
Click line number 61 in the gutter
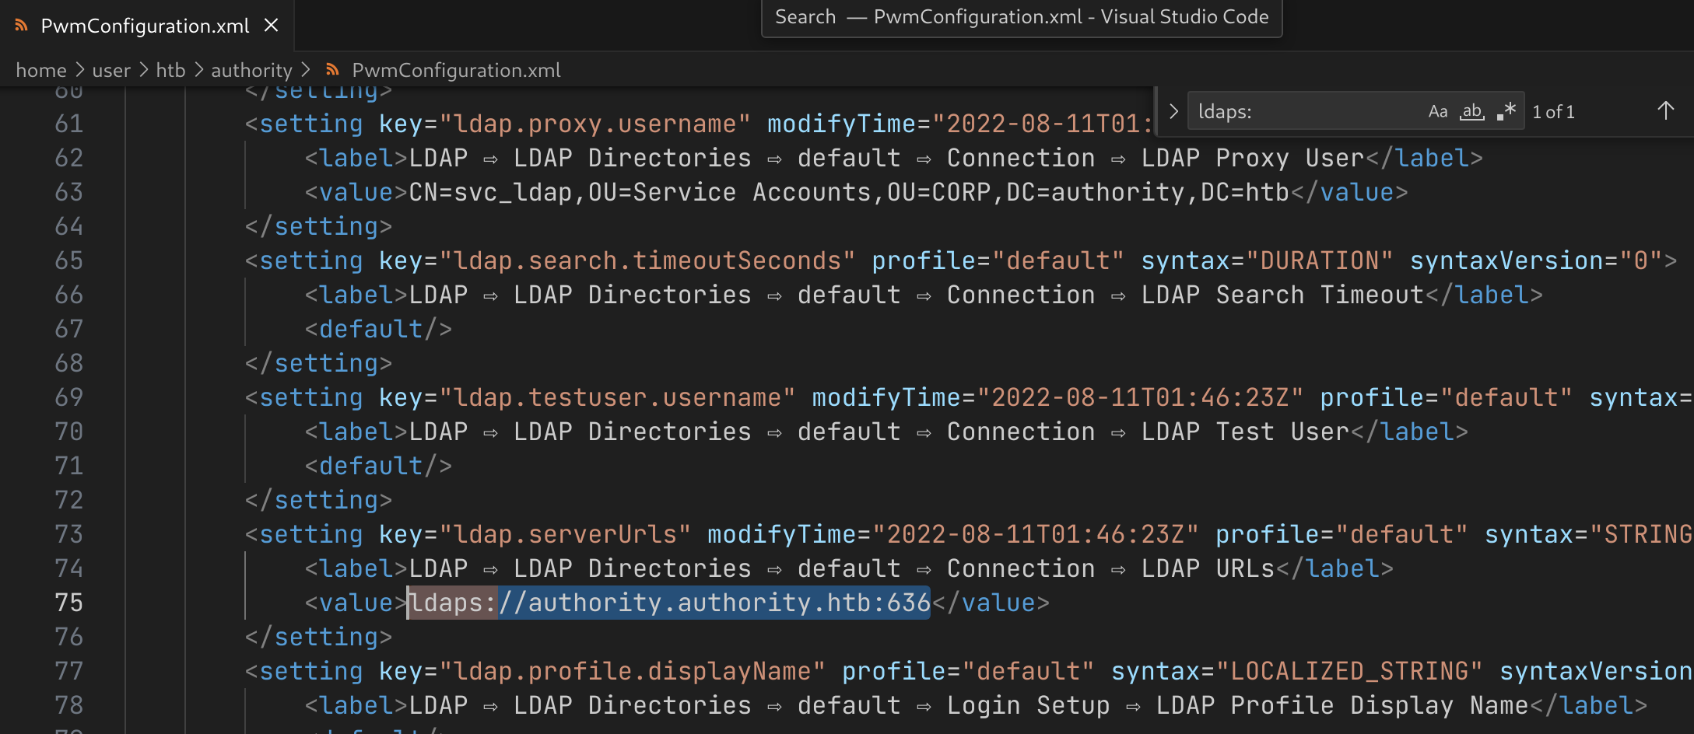(68, 124)
